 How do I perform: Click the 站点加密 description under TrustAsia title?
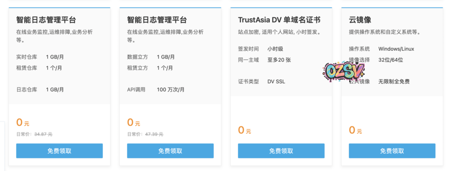coord(279,32)
